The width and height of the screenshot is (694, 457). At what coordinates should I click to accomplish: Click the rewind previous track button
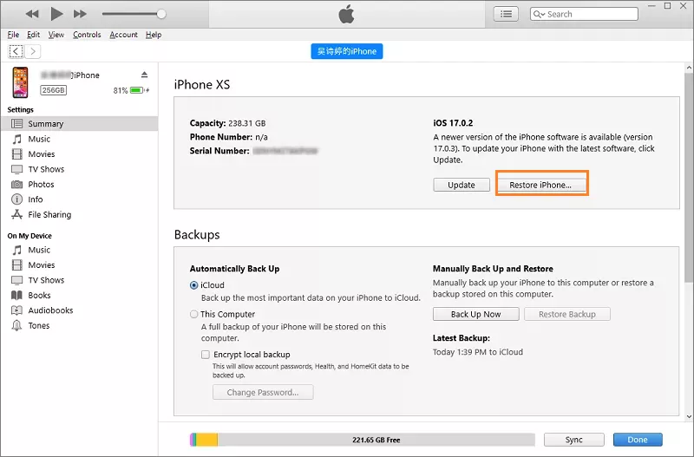click(32, 14)
